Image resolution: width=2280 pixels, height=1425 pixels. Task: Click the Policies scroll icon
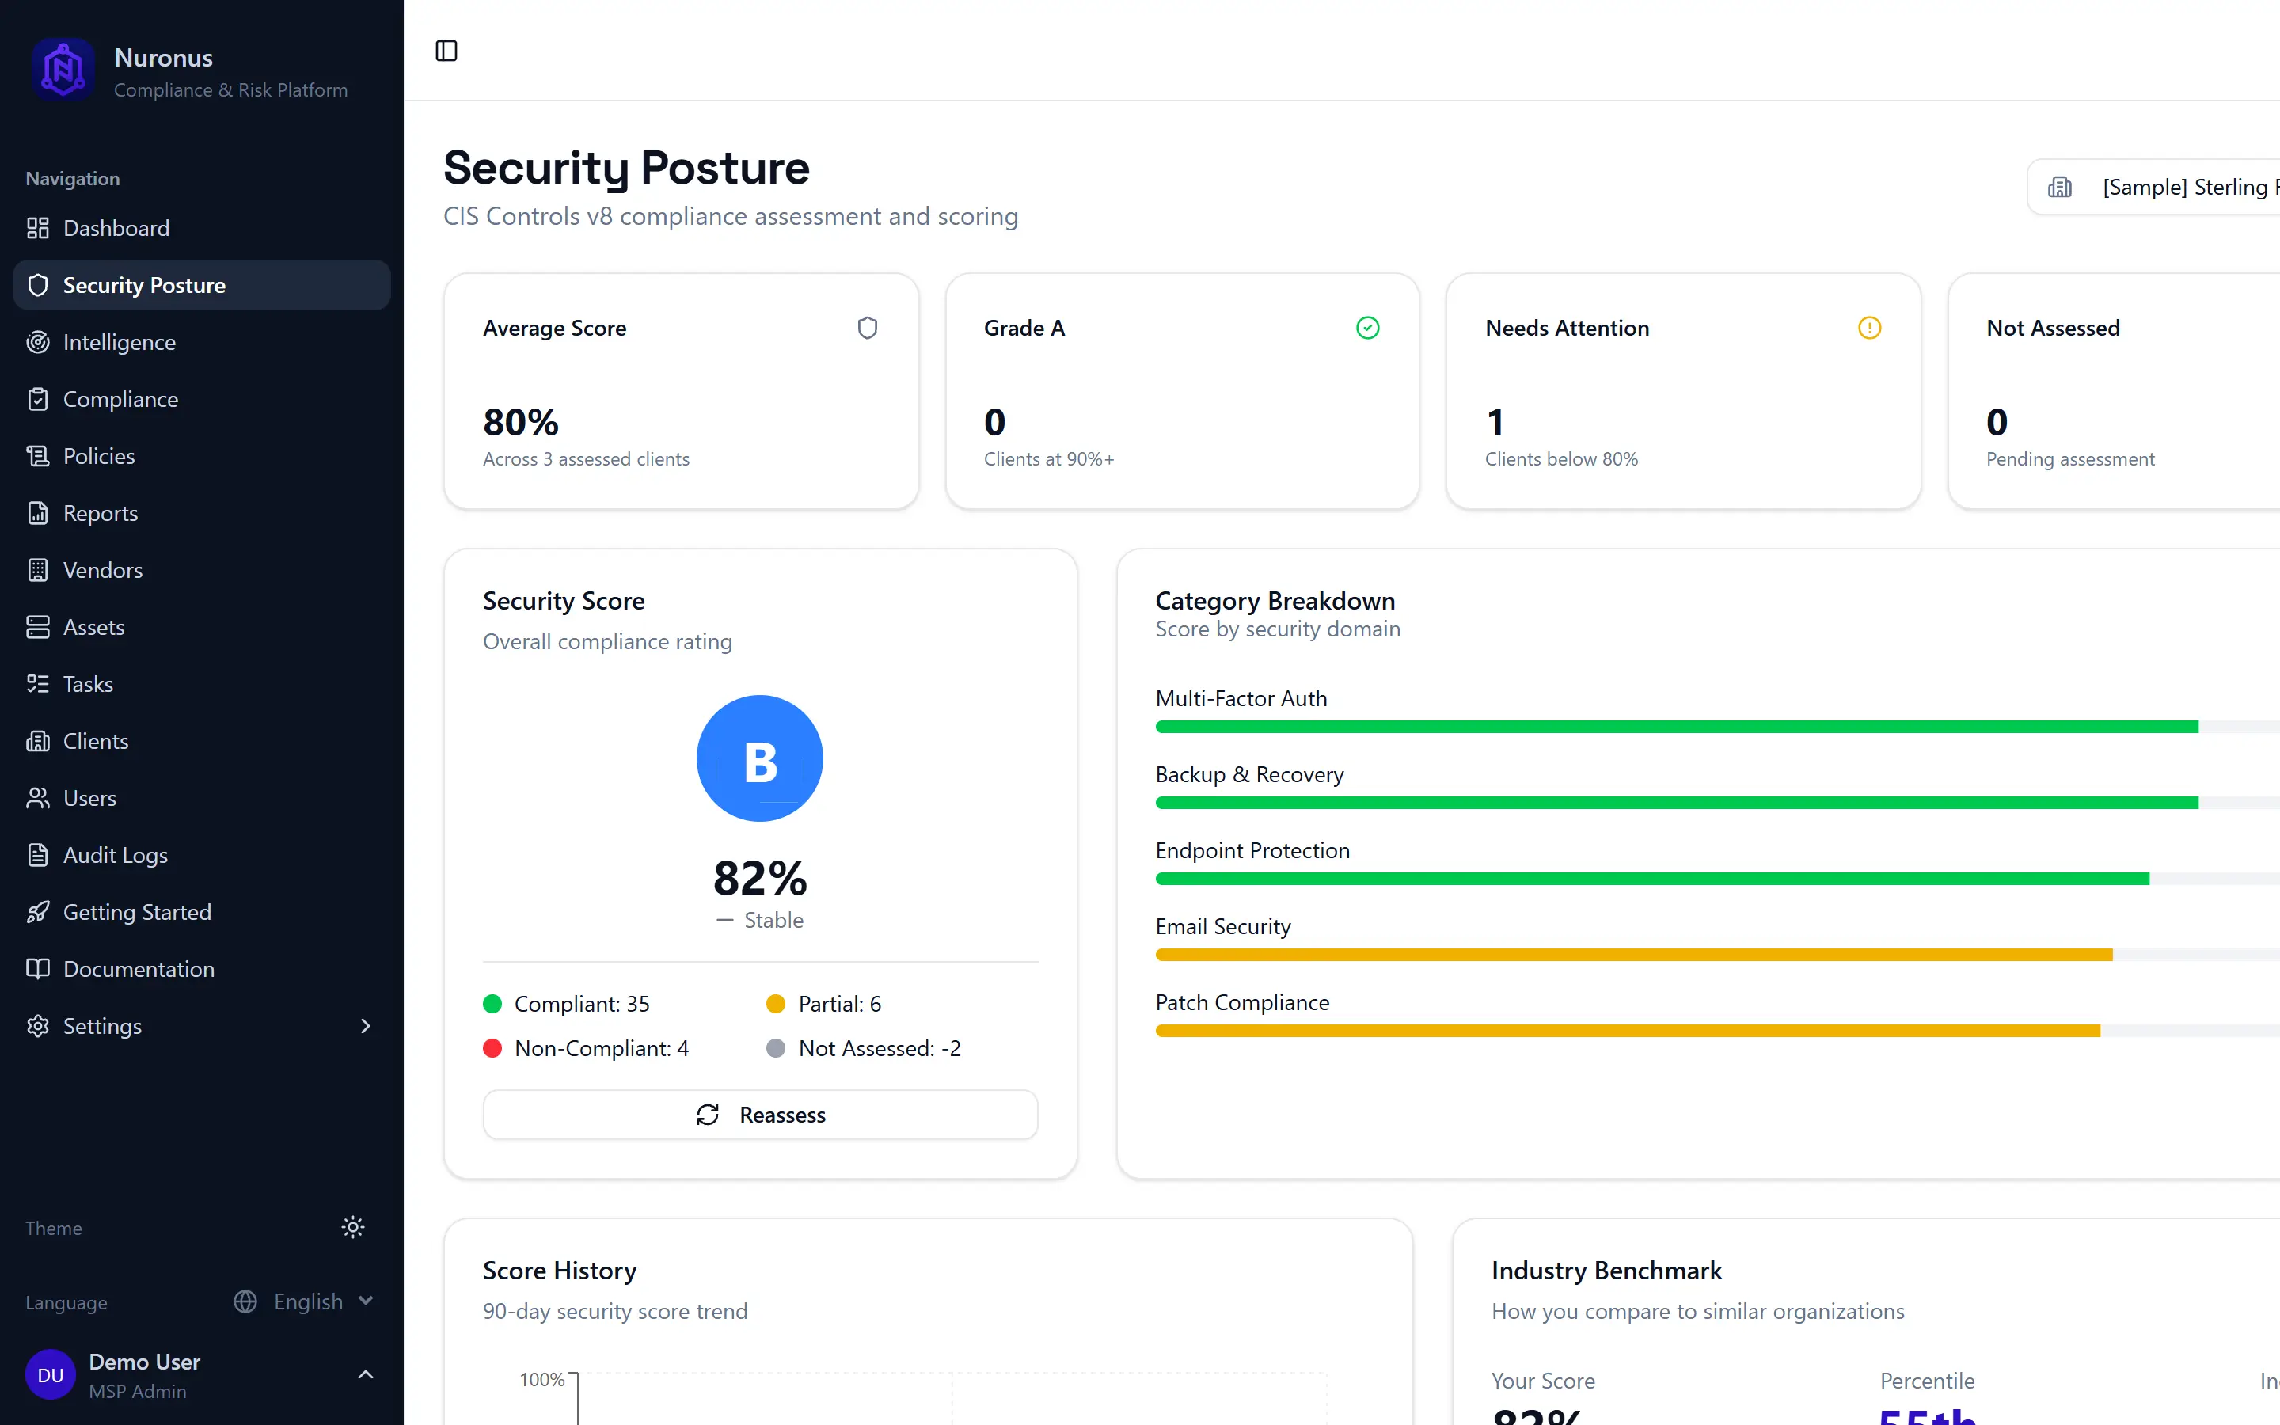[38, 456]
